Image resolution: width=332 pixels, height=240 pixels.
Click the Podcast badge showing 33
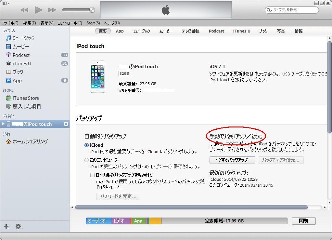65,55
